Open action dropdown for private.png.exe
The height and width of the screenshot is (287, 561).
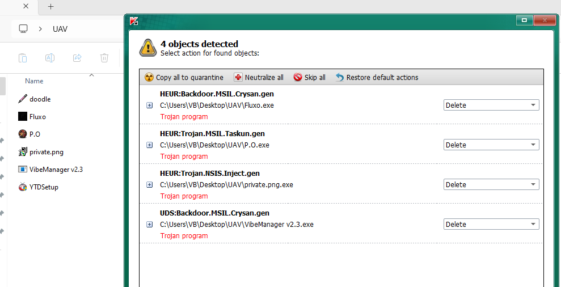pos(491,185)
